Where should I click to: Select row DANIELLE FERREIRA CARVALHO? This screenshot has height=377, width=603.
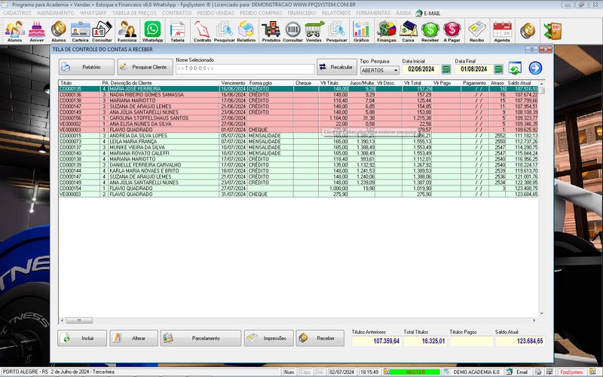coord(298,165)
